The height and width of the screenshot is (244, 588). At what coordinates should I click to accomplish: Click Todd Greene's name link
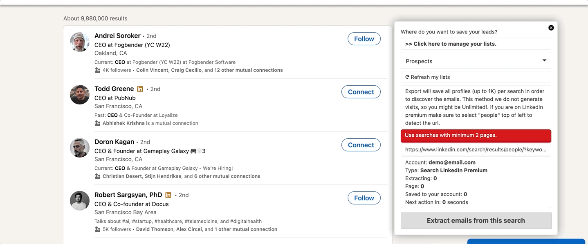[114, 89]
